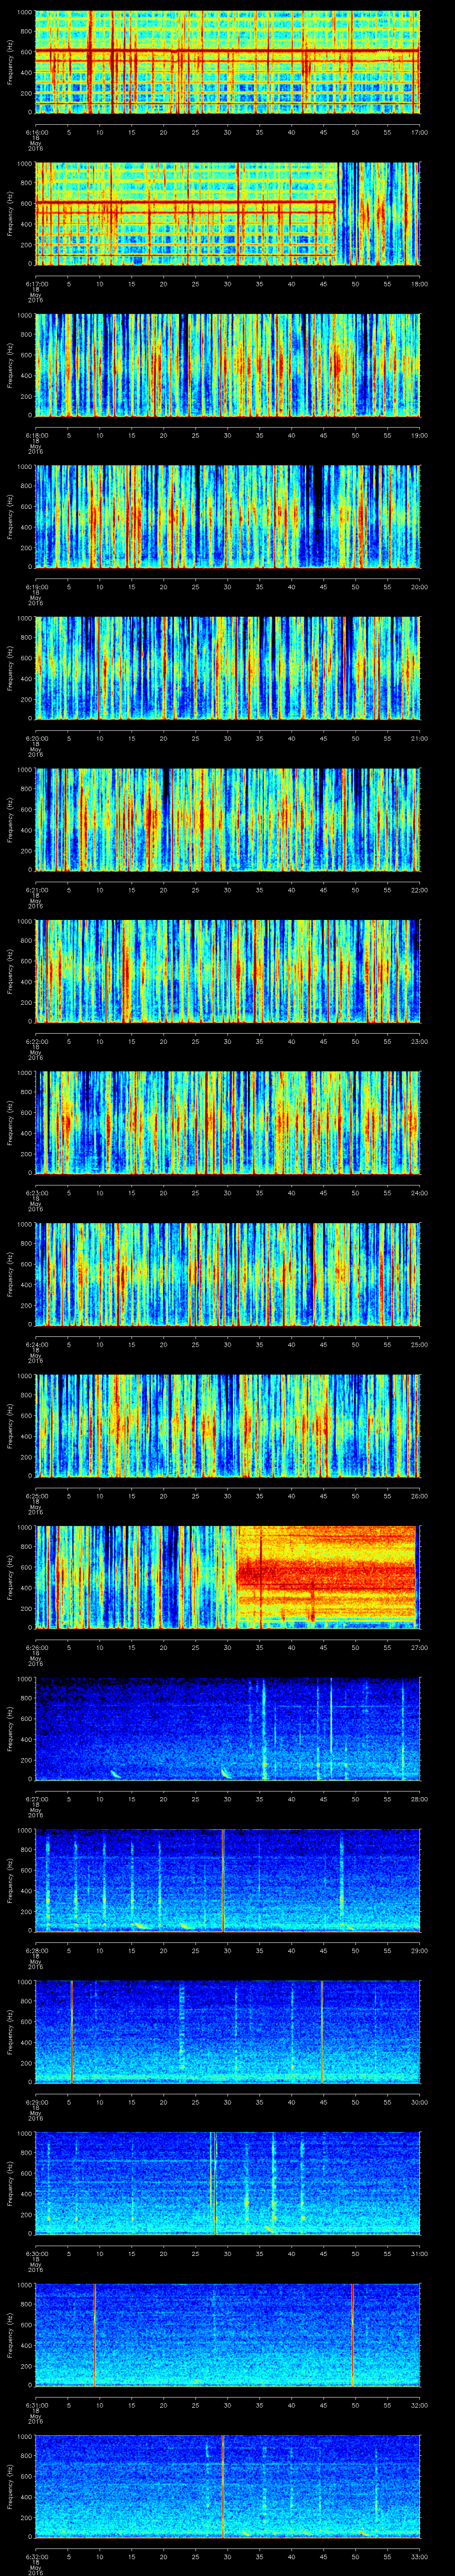
Task: Click the '22:00' end time label
Action: (419, 890)
